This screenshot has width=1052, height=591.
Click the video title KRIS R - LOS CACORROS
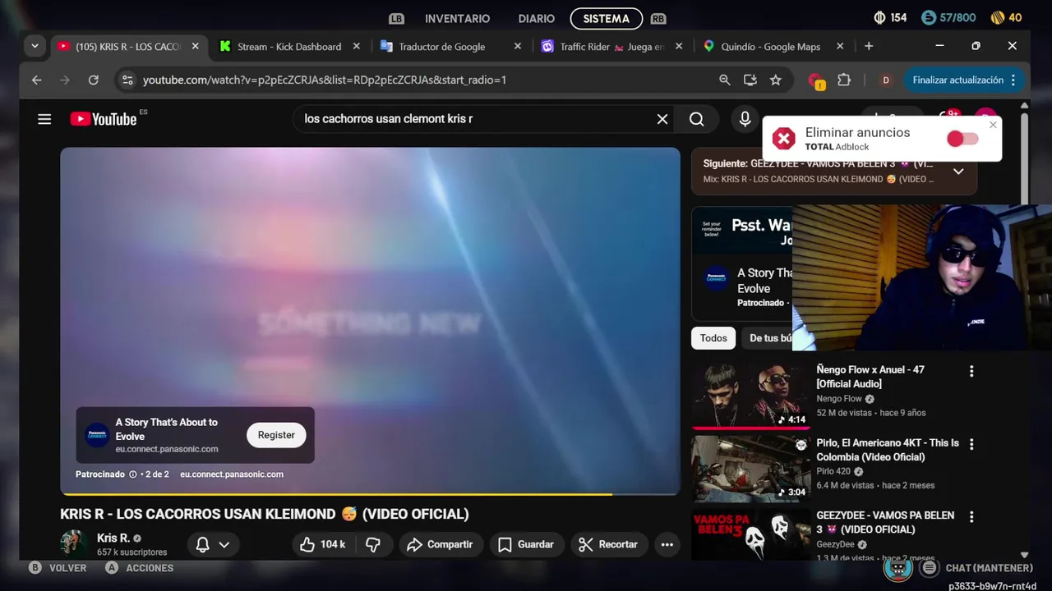264,514
